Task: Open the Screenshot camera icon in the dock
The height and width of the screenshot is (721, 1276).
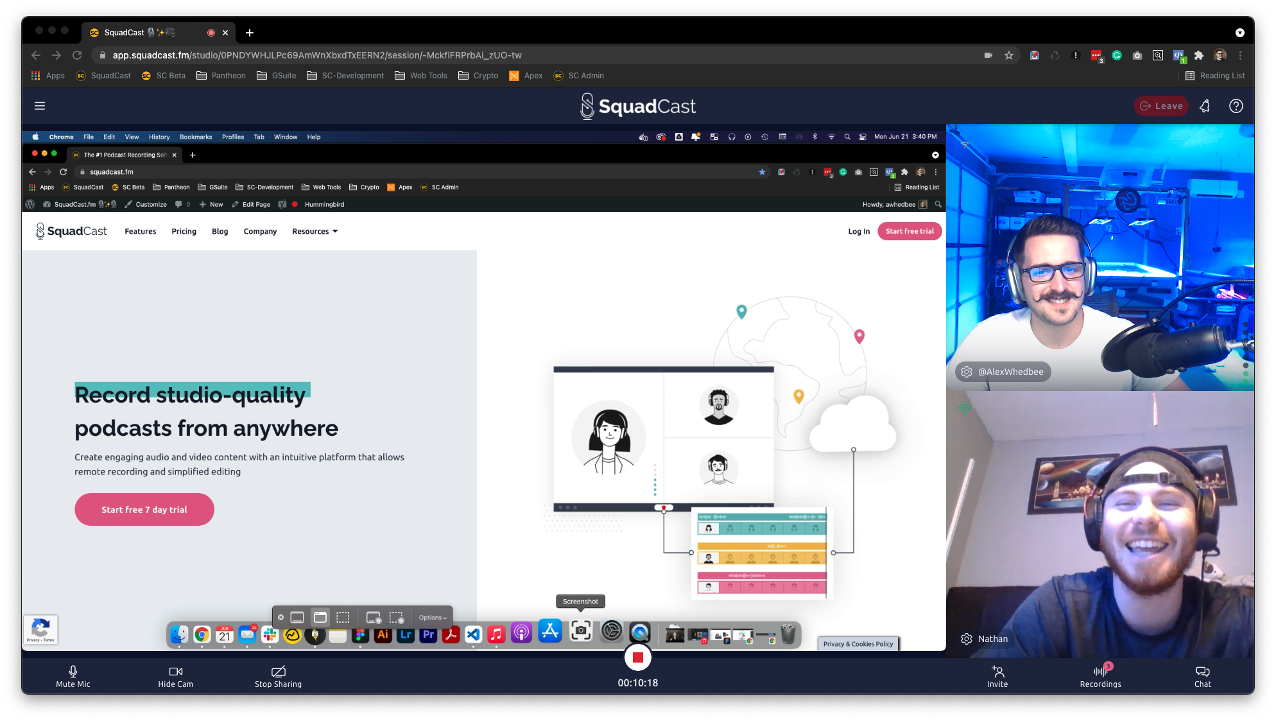Action: pos(580,632)
